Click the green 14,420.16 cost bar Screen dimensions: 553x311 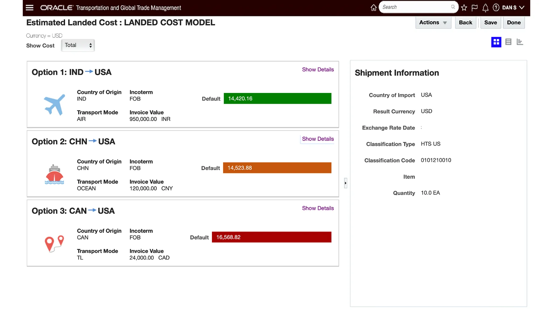277,98
